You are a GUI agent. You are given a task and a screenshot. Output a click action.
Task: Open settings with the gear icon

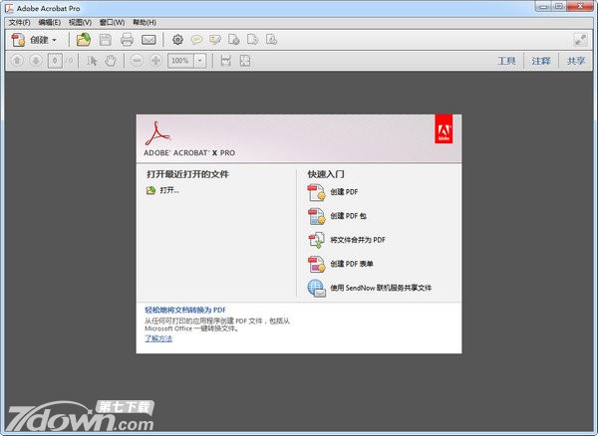177,40
